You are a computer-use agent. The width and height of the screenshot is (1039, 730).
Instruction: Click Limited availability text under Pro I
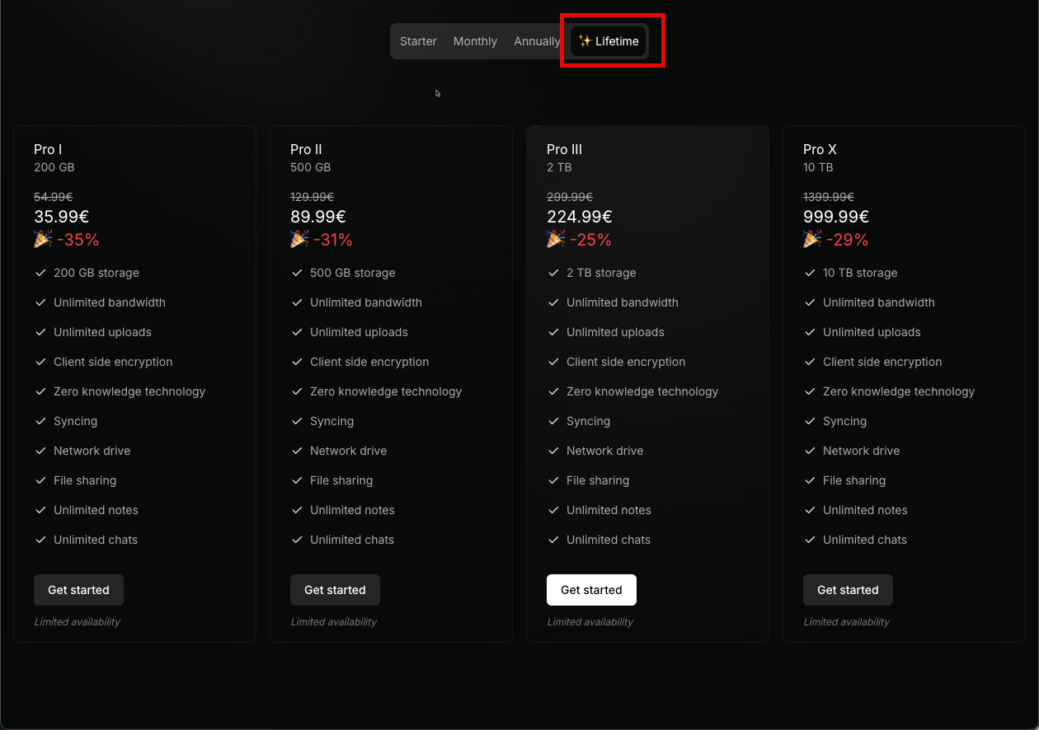(78, 622)
